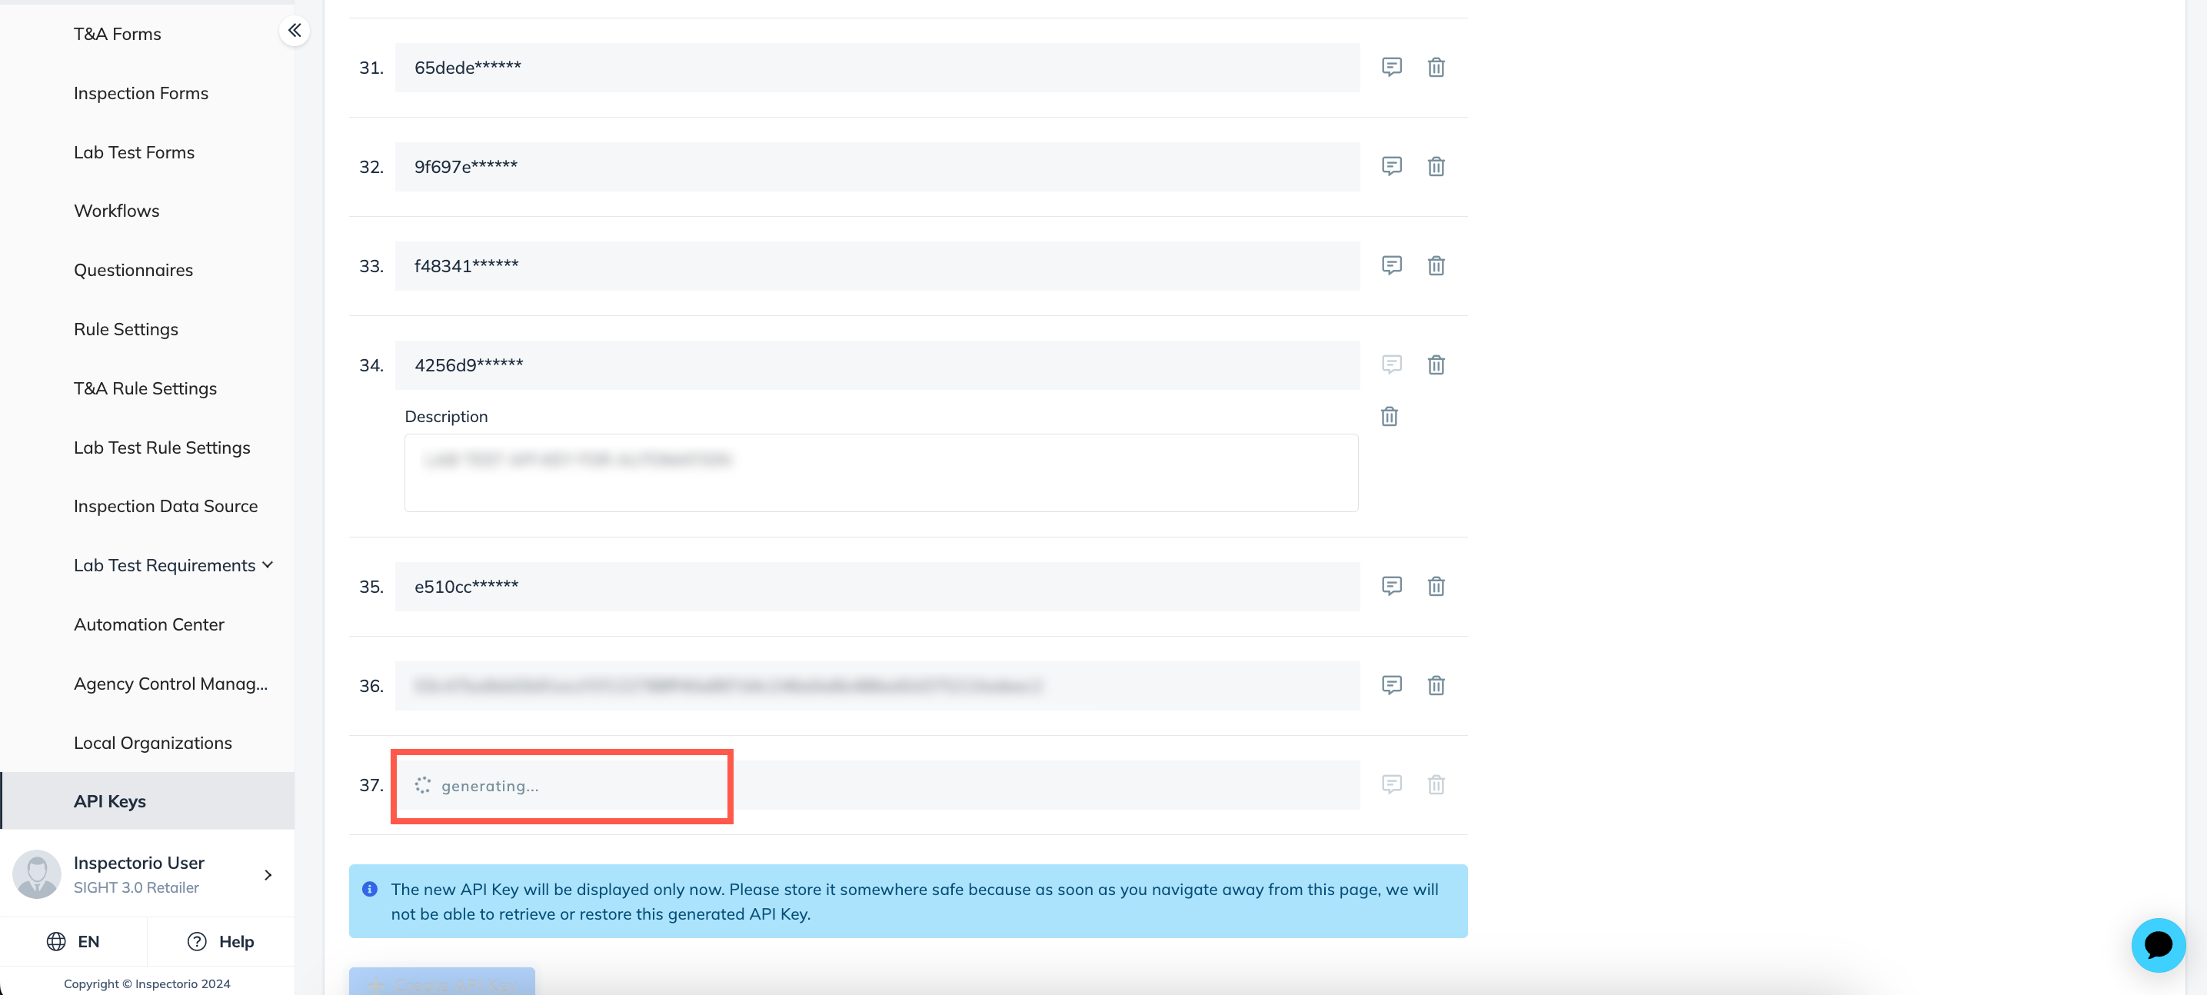Open Local Organizations settings
Image resolution: width=2207 pixels, height=995 pixels.
coord(152,742)
